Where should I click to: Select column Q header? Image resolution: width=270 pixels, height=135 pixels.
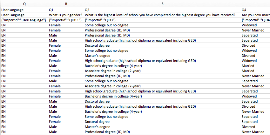(24, 4)
